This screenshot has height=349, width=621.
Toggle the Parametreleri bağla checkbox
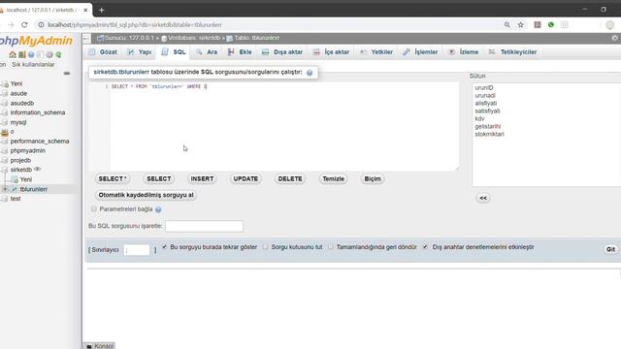point(93,209)
